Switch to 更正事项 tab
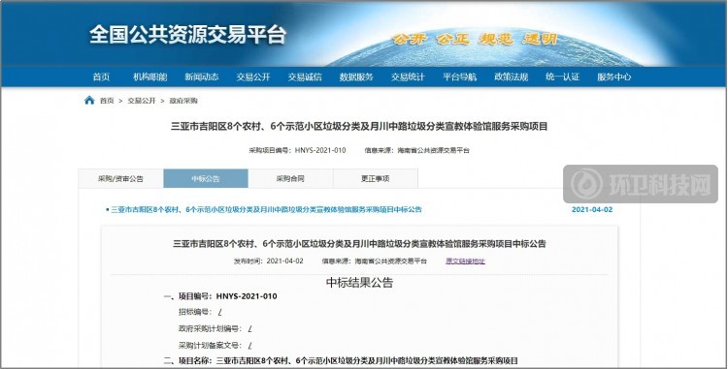The height and width of the screenshot is (369, 728). click(x=375, y=179)
